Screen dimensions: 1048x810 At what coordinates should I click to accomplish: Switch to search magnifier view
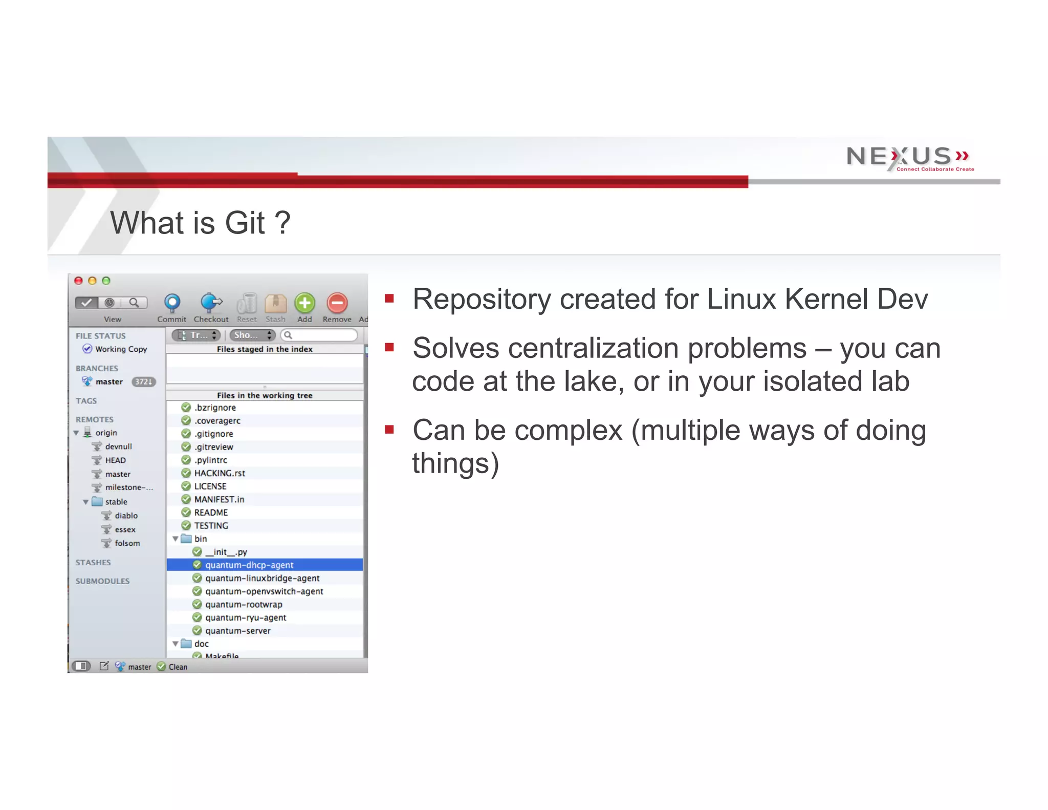point(134,303)
